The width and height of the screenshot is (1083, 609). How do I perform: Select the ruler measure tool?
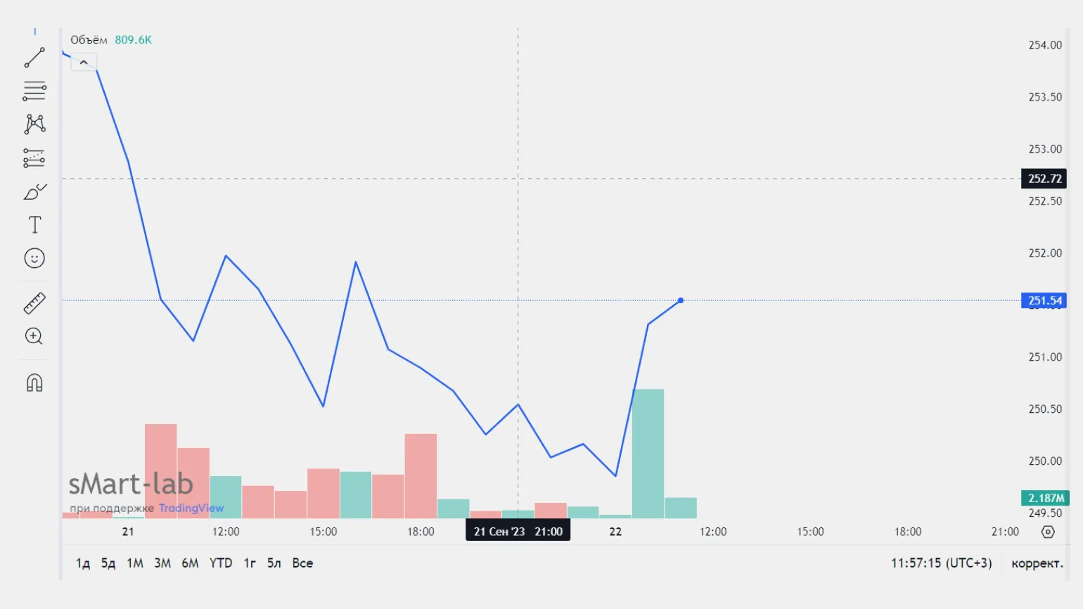pos(34,303)
